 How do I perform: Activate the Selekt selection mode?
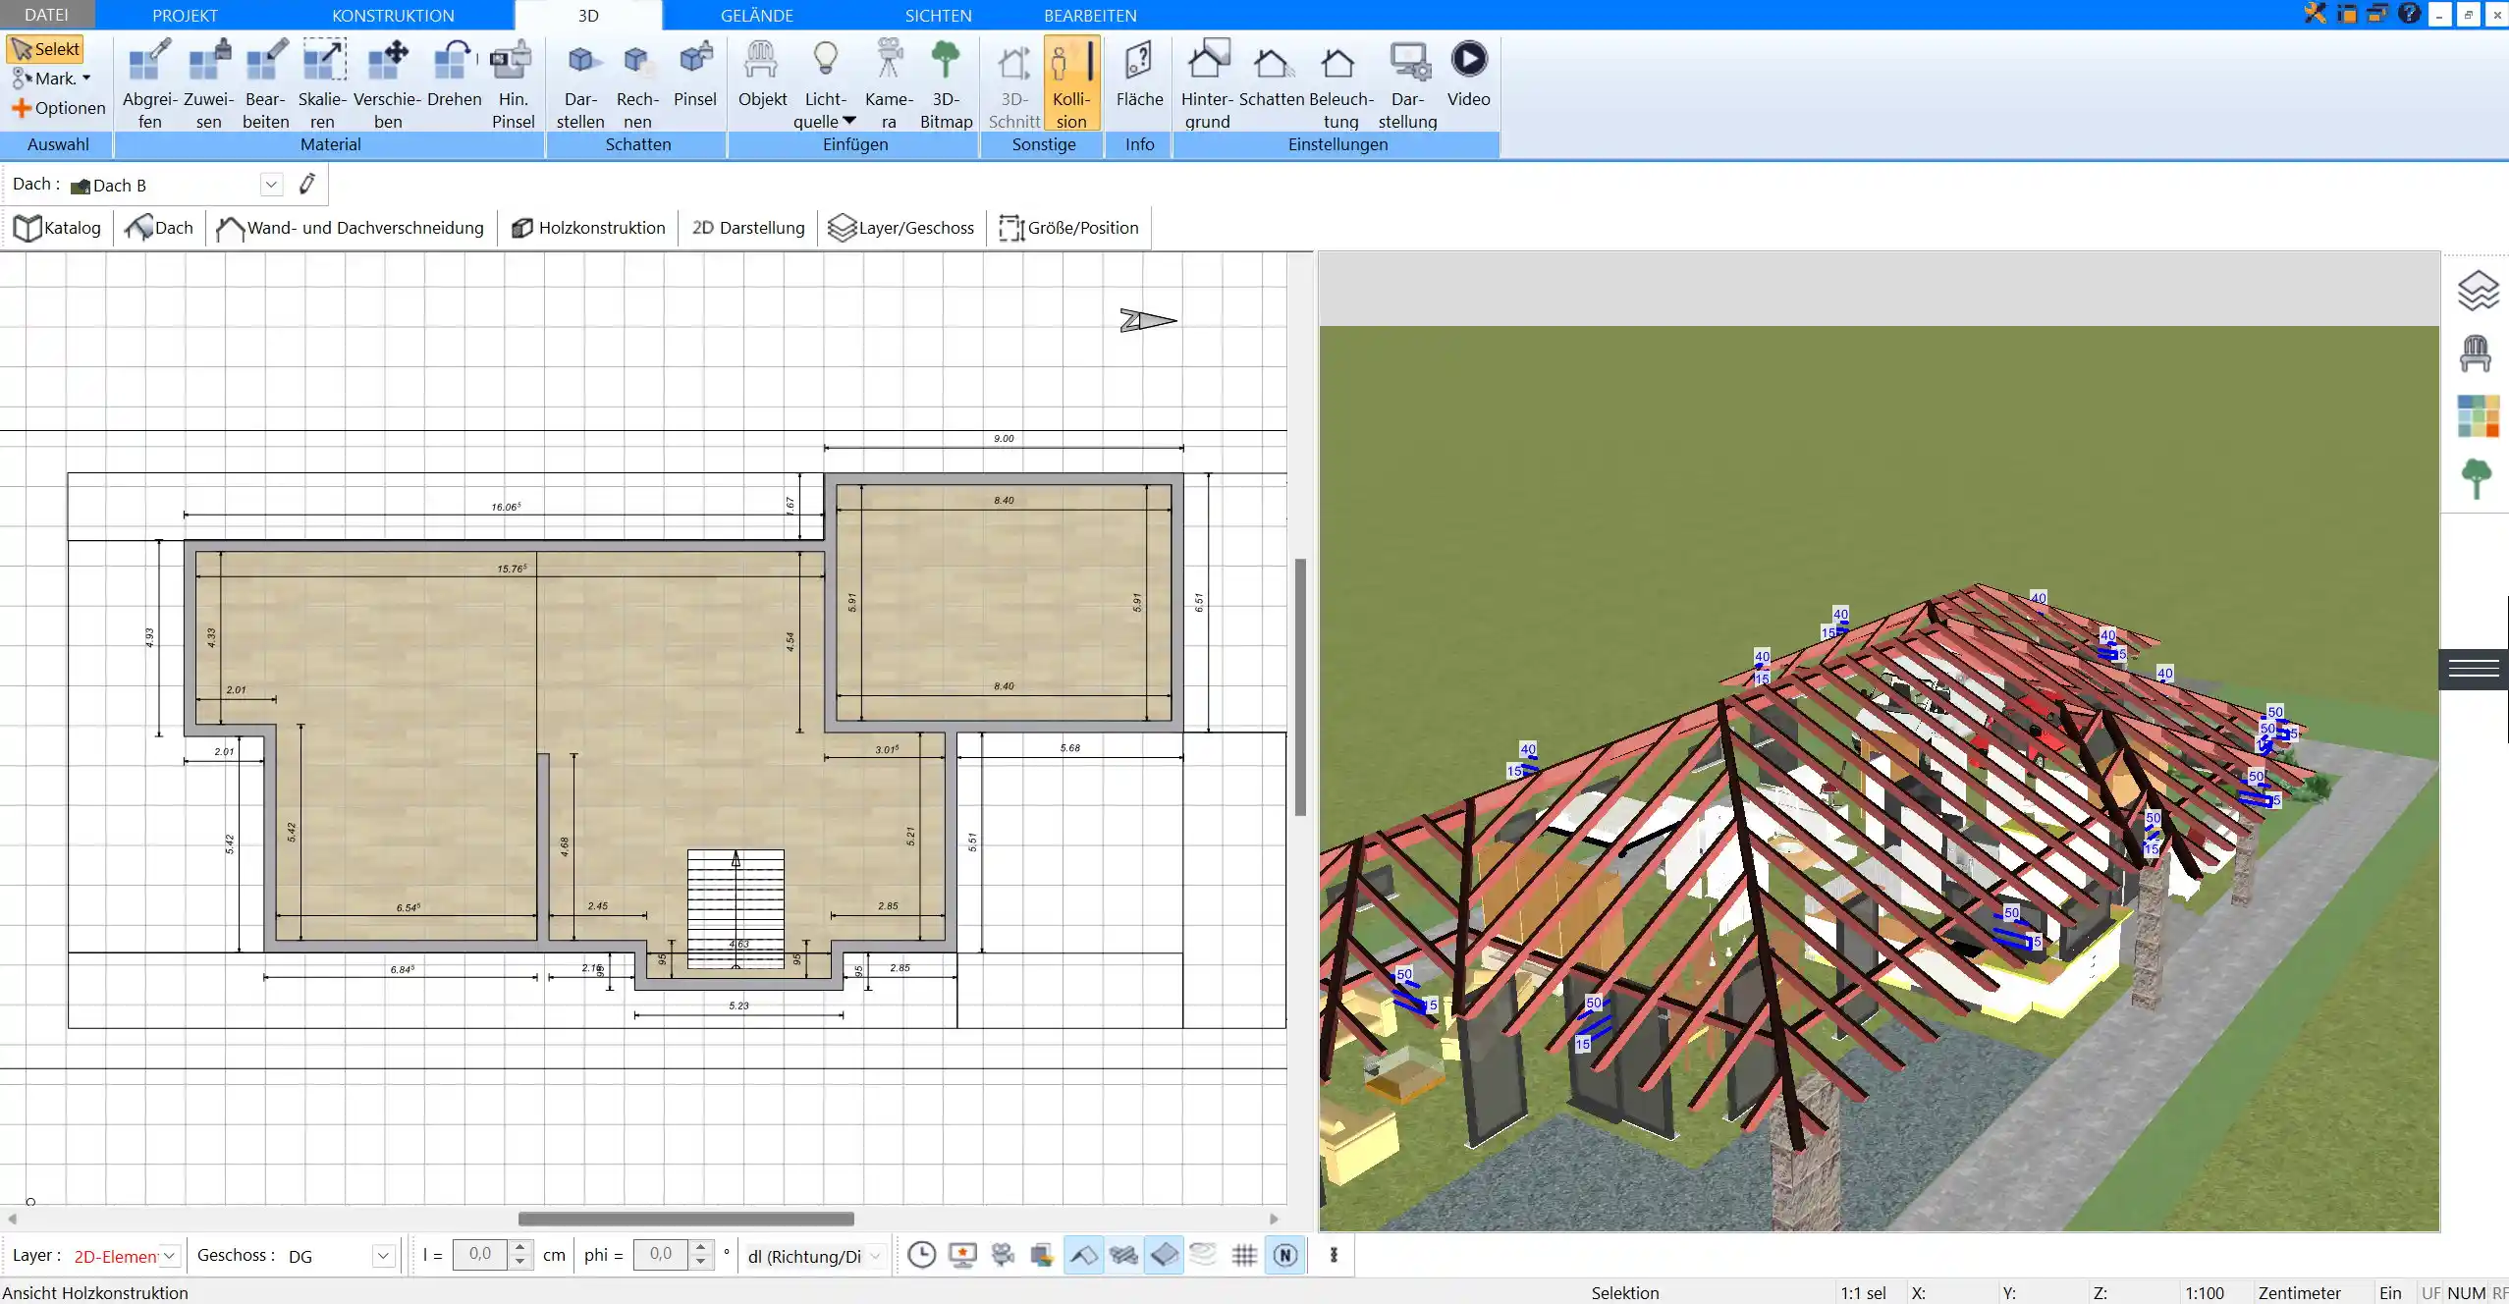45,49
